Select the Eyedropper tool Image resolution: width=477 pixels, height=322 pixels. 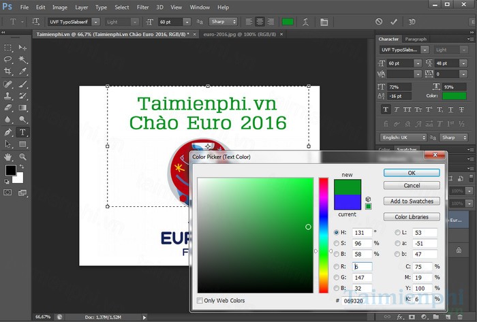point(22,71)
